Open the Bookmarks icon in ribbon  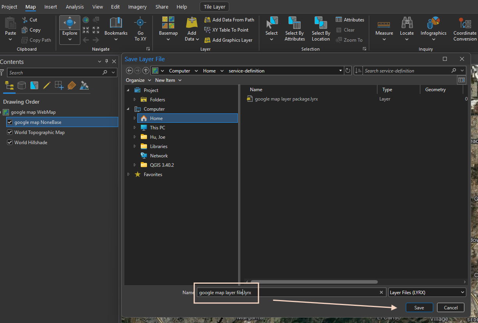pos(116,23)
